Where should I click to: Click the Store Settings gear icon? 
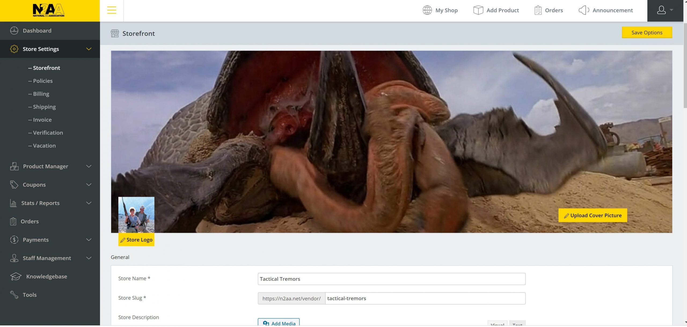tap(14, 49)
